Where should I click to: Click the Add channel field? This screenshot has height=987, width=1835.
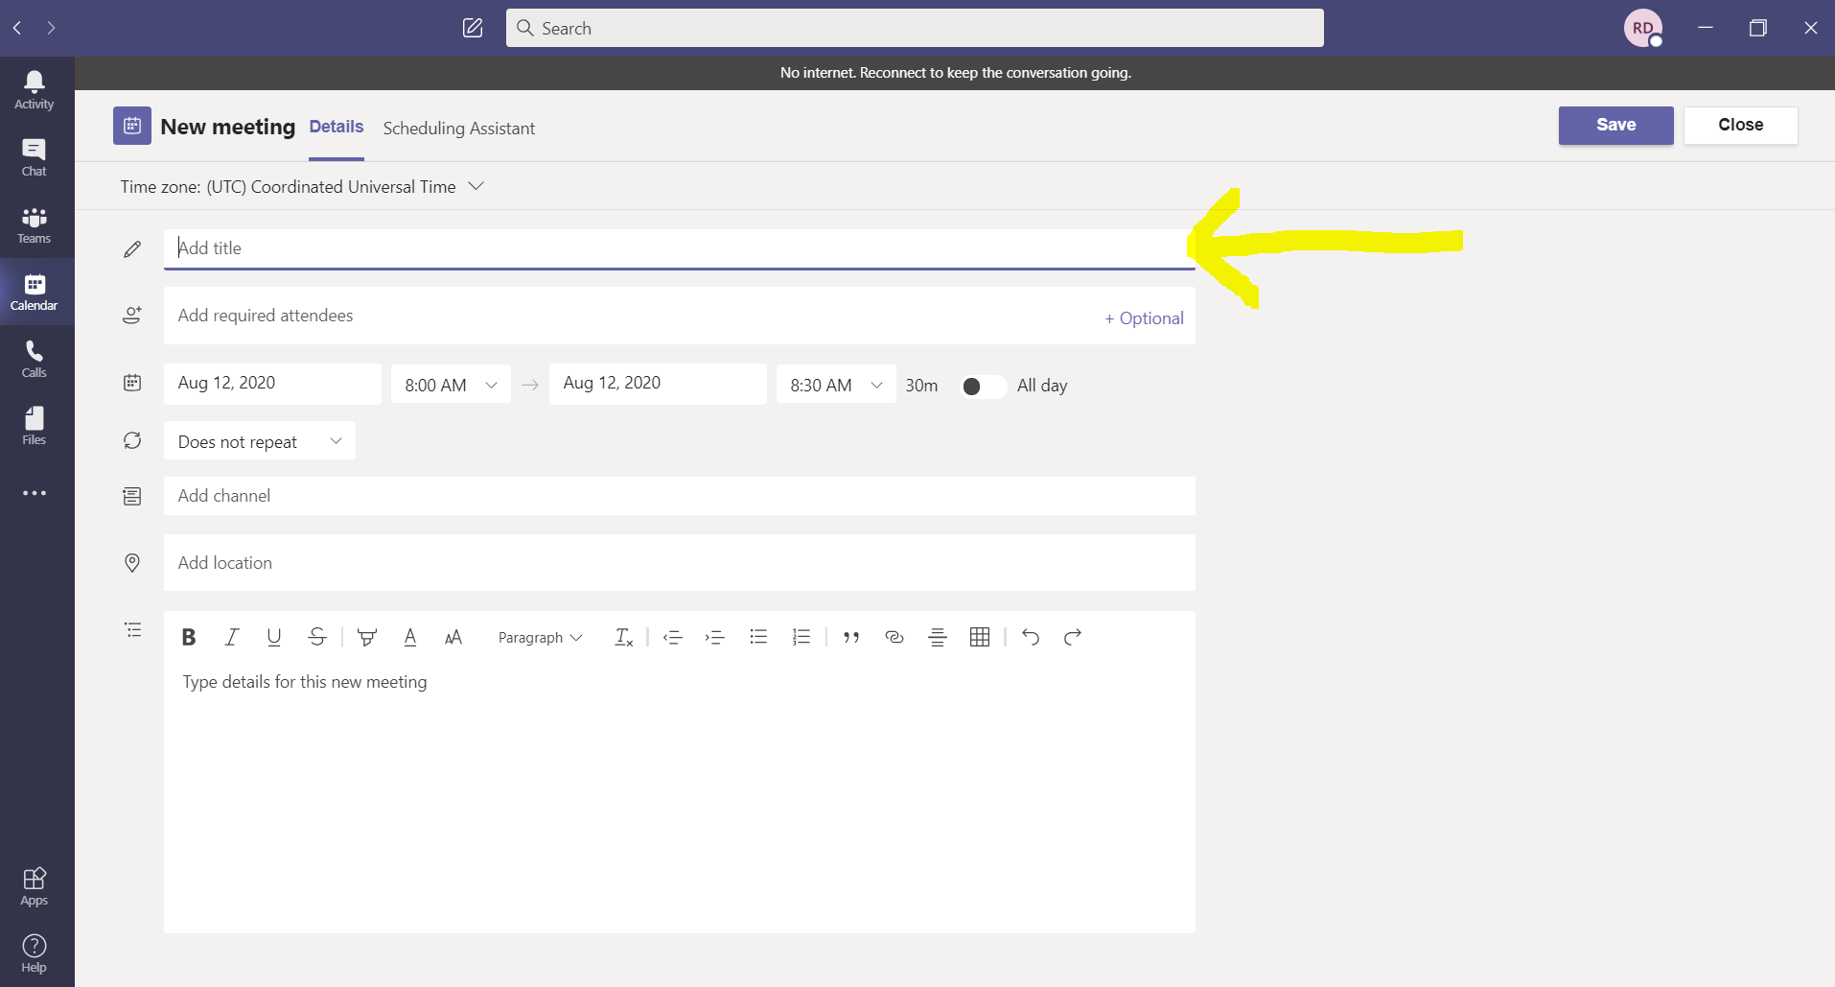[679, 496]
